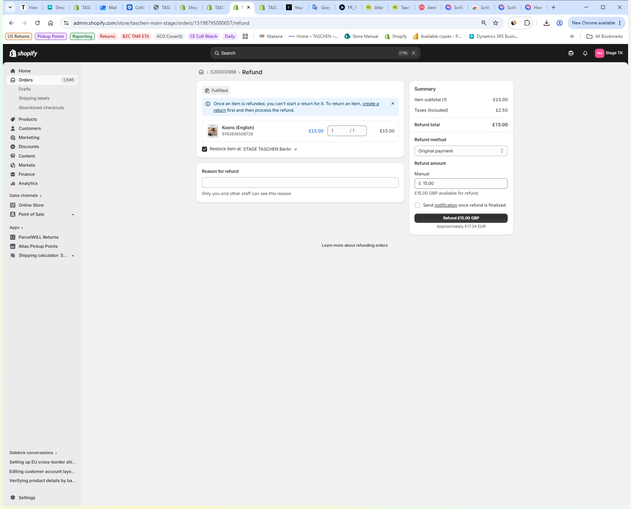
Task: Click the £15.00 item price link
Action: (316, 131)
